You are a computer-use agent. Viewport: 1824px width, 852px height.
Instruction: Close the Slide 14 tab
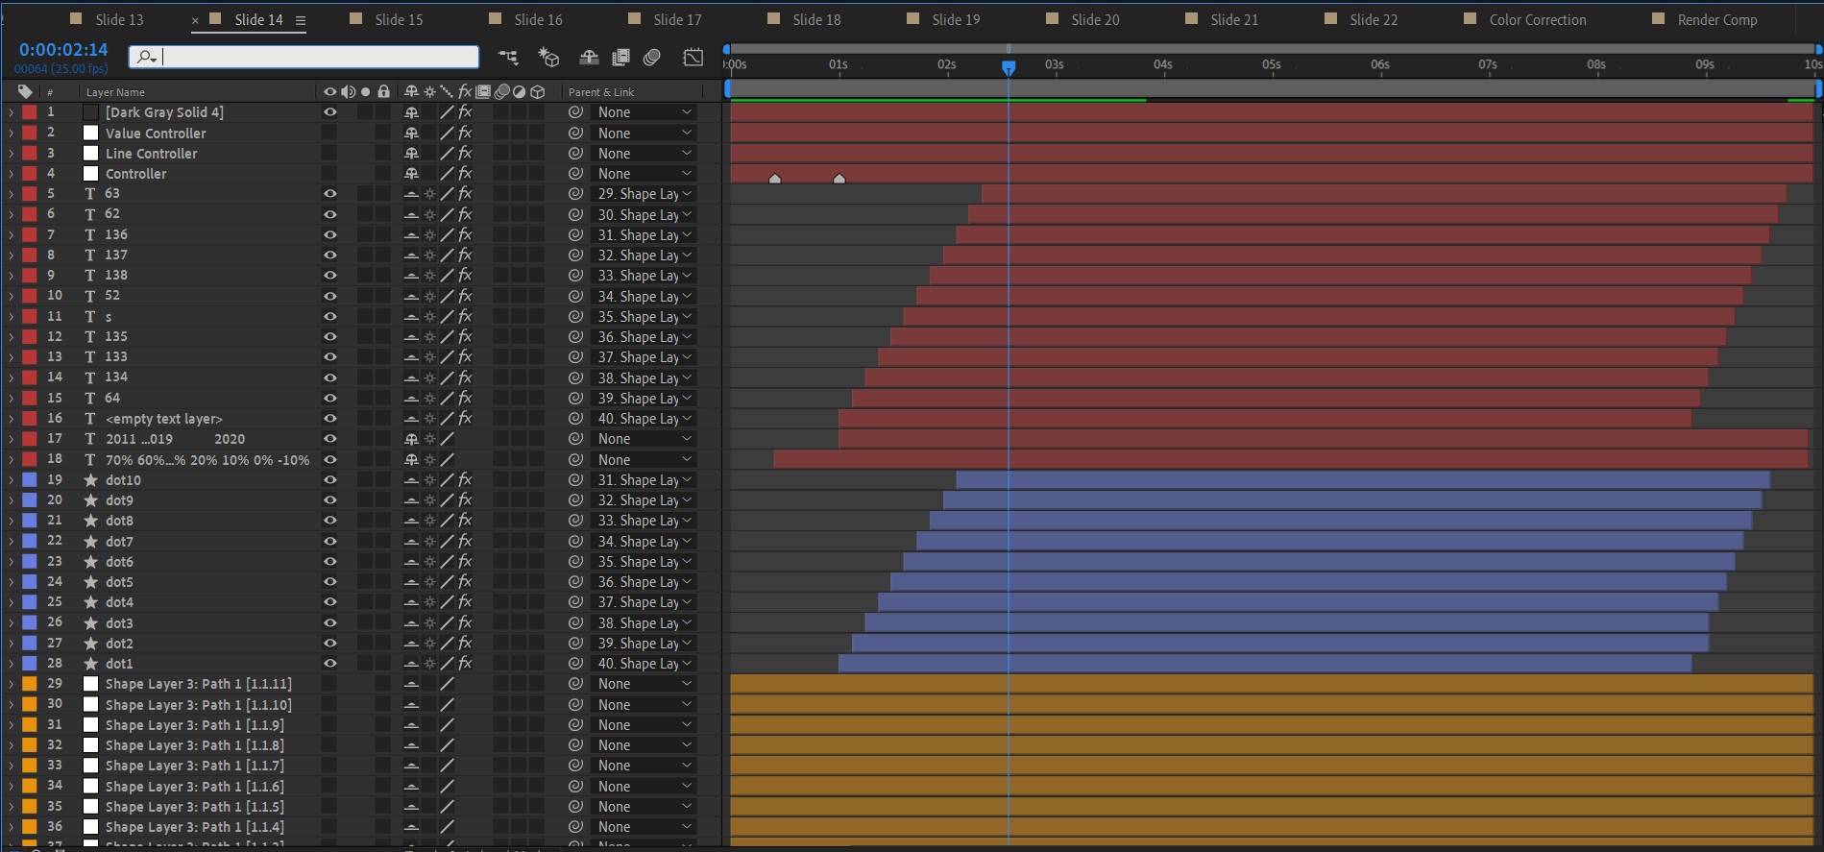[x=195, y=20]
